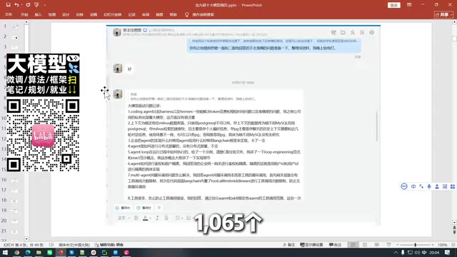457x257 pixels.
Task: Select slide 2 thumbnail
Action: (x=14, y=37)
